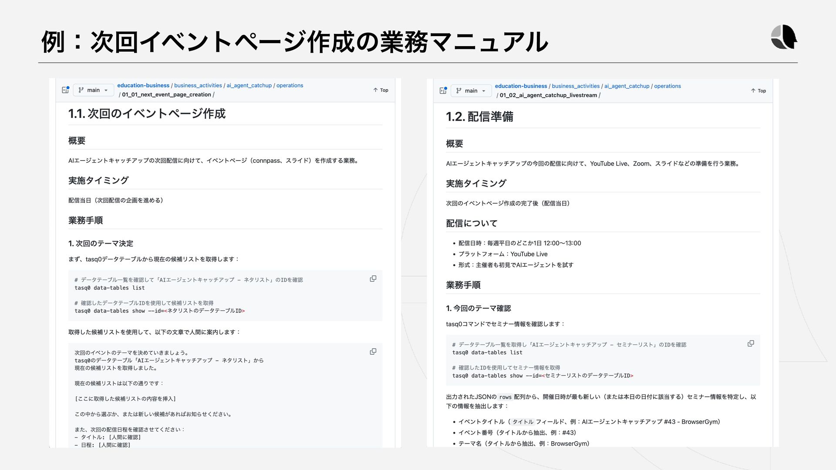Toggle file tree panel in right document
The image size is (836, 470).
tap(443, 91)
